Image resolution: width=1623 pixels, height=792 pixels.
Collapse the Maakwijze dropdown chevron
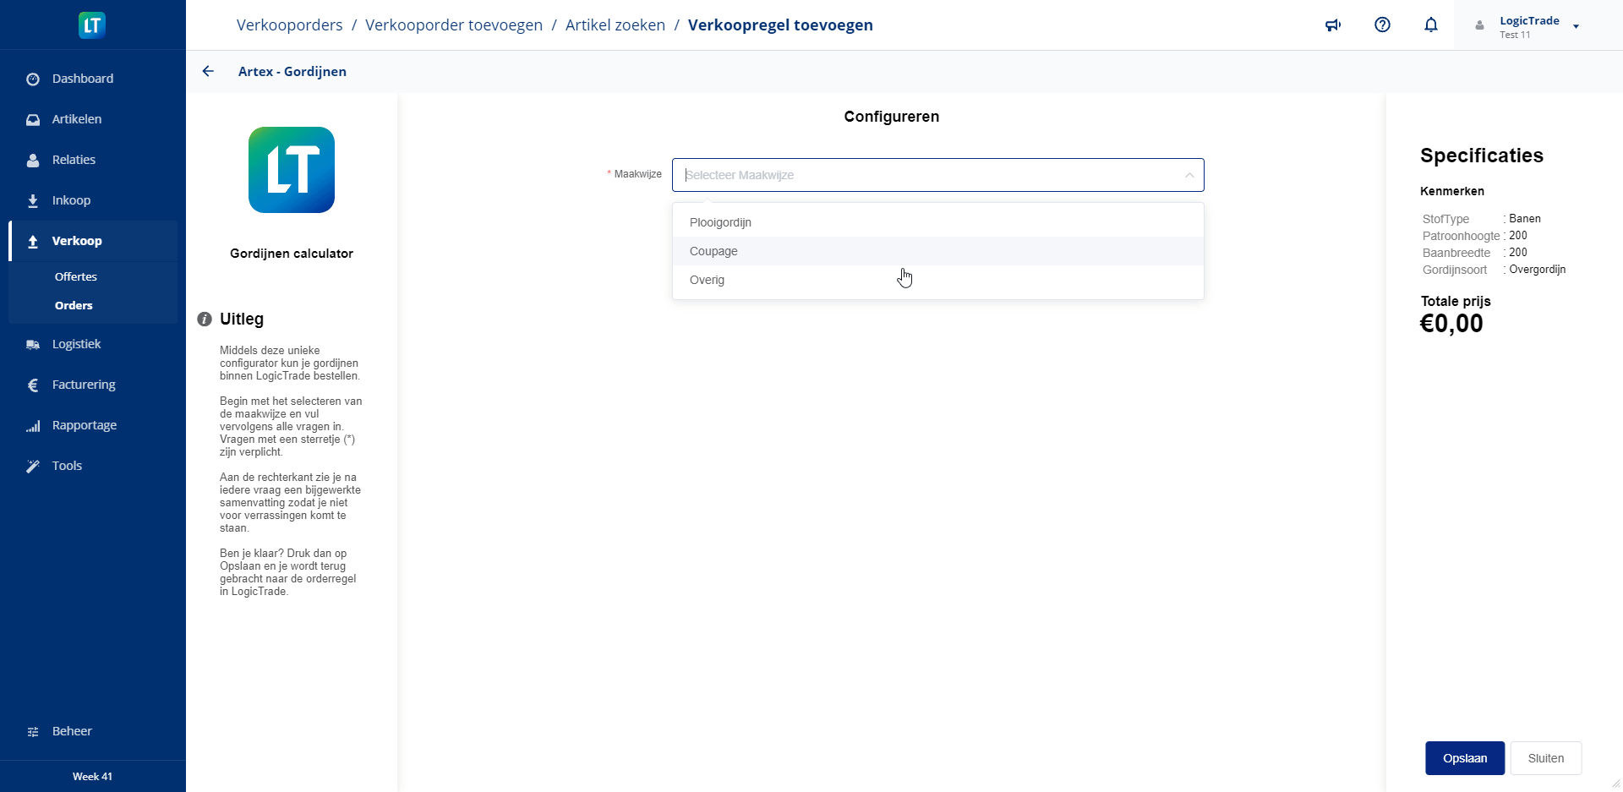[1189, 175]
